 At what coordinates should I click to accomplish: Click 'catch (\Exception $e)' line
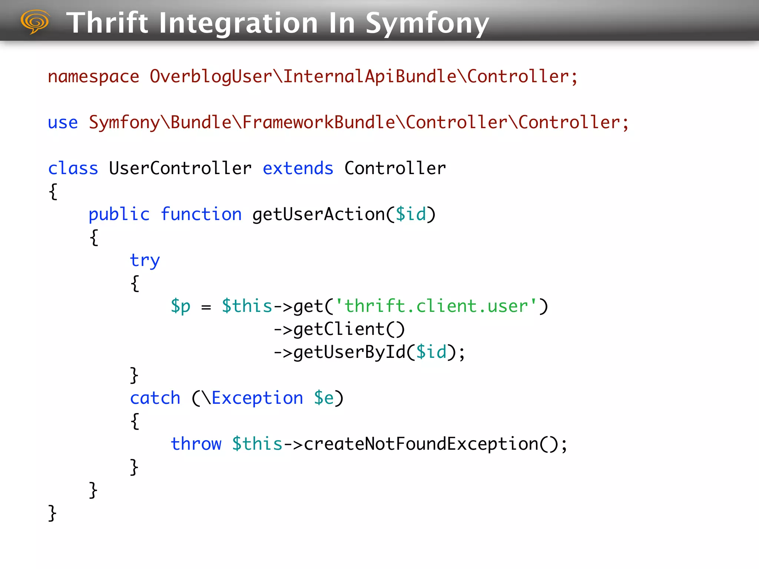[x=237, y=398]
